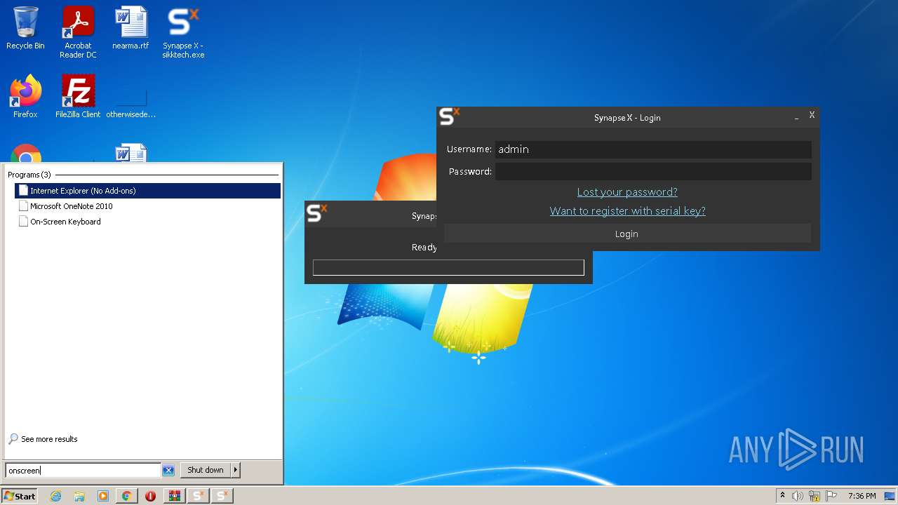
Task: Click See more results link
Action: click(43, 439)
